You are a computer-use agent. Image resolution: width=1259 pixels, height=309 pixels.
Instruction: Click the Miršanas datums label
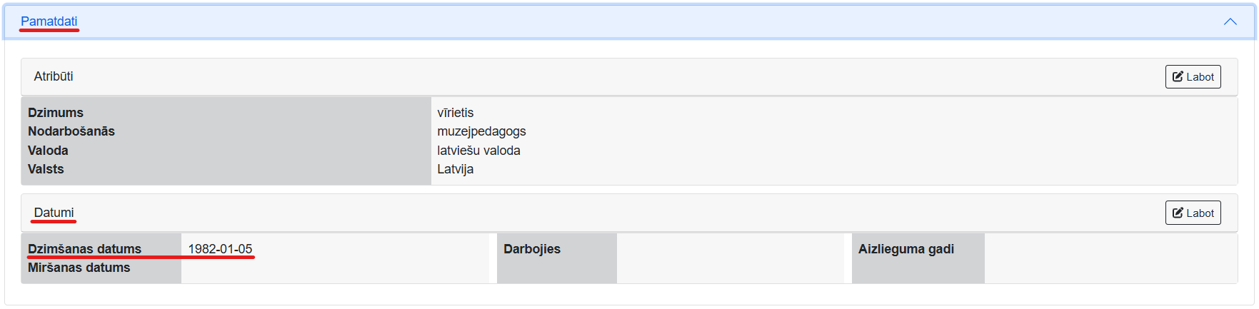(79, 268)
